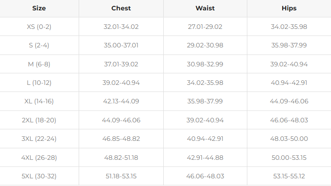Select the M (6-8) size cell
Image resolution: width=331 pixels, height=186 pixels.
pyautogui.click(x=39, y=64)
